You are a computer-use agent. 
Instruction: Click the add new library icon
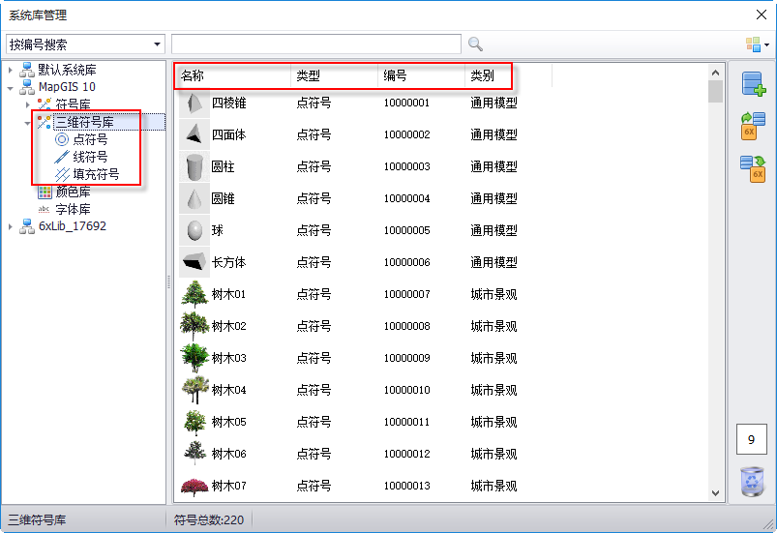pos(753,84)
